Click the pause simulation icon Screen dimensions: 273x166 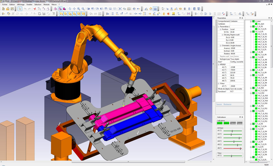[215, 14]
